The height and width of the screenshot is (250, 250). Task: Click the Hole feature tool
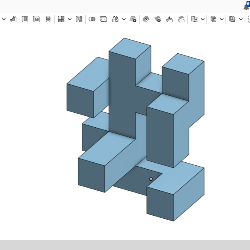pos(37,19)
